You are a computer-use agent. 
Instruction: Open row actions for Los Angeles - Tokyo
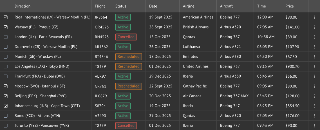pos(314,67)
